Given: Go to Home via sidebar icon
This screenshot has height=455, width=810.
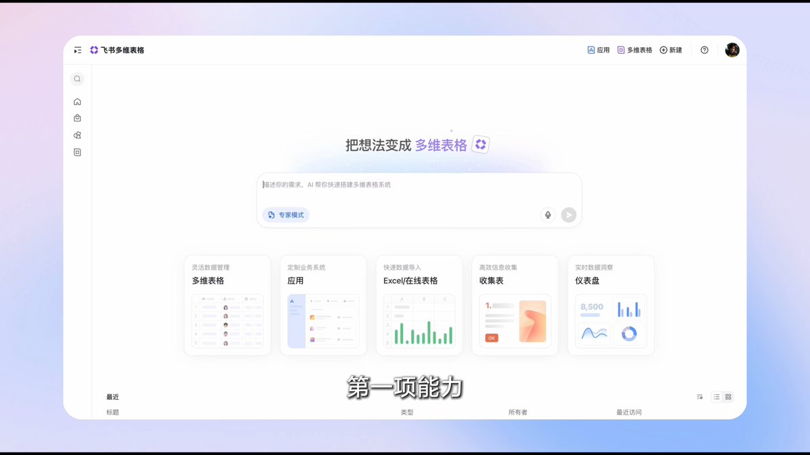Looking at the screenshot, I should (x=78, y=102).
